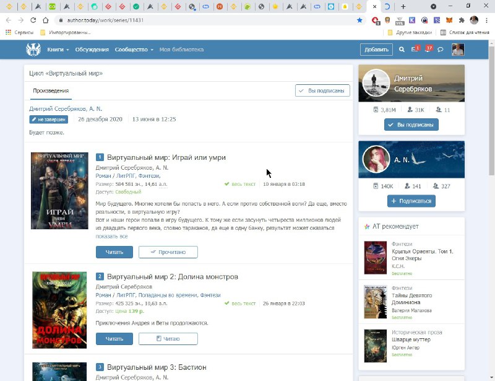Open site search with the magnifier icon

click(402, 50)
